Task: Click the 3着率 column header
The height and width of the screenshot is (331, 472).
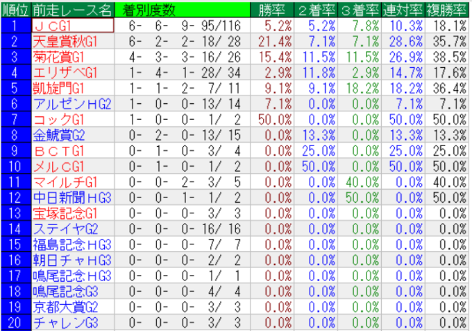Action: coord(360,10)
